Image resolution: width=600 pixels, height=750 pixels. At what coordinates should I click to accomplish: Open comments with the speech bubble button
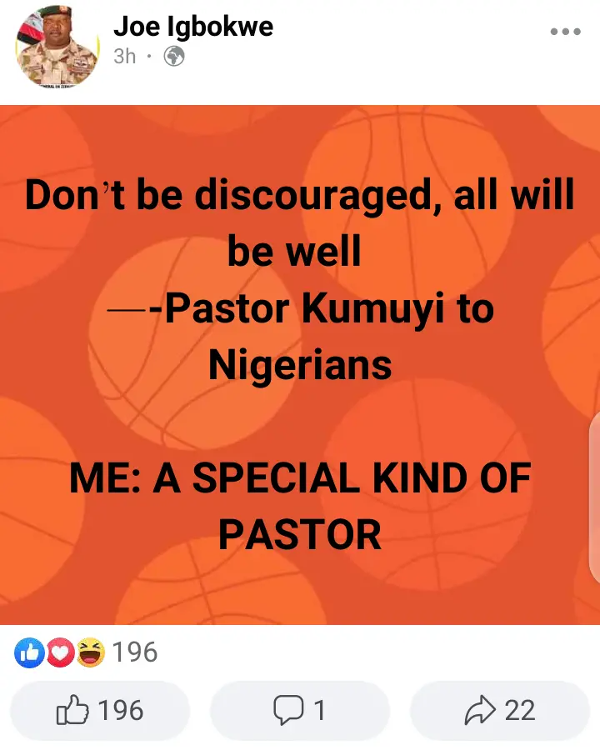tap(300, 710)
